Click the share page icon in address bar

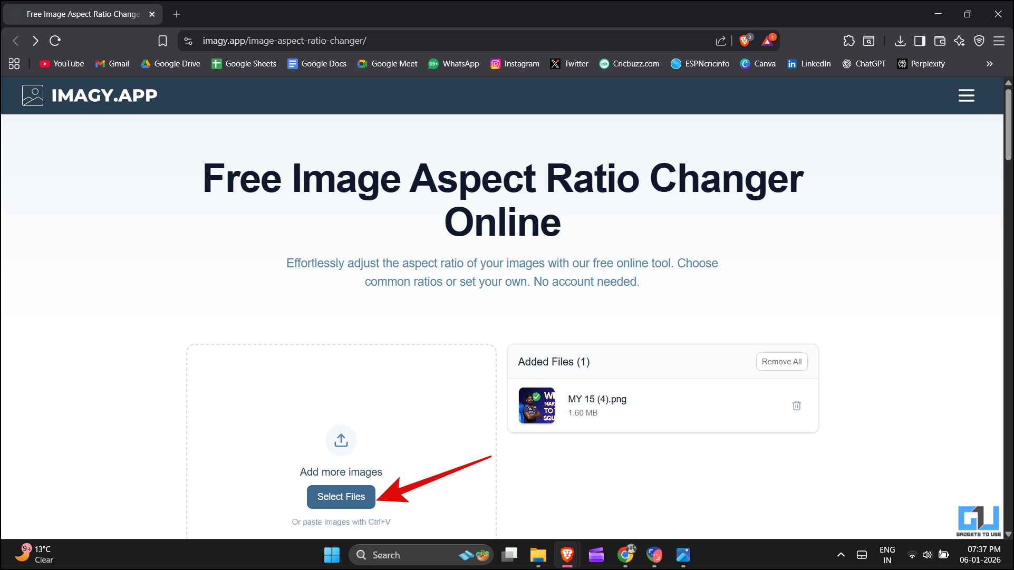720,41
